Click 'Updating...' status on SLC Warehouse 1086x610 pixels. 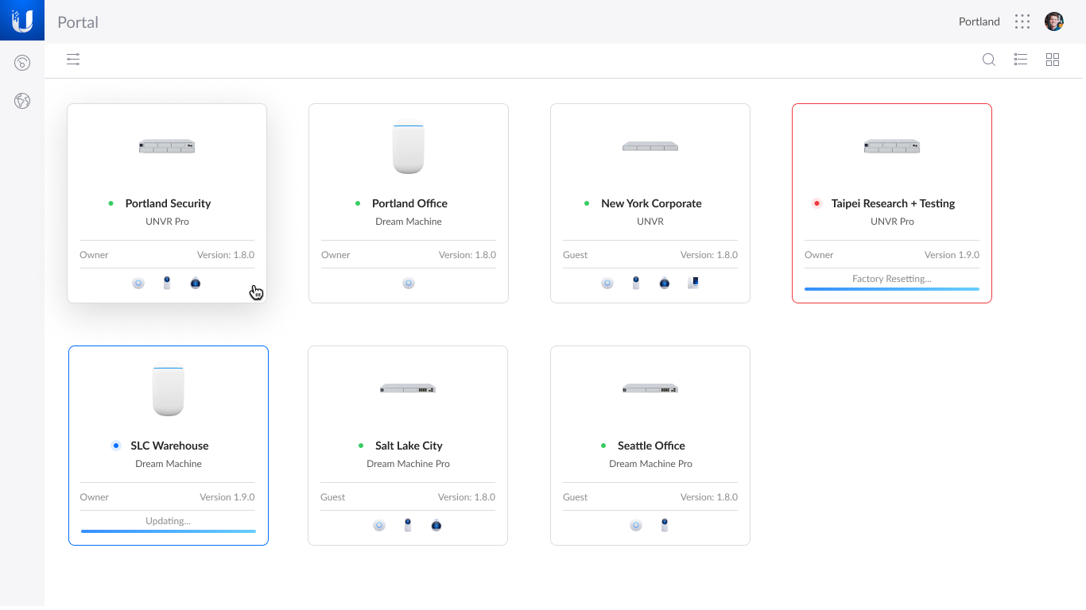(x=169, y=521)
